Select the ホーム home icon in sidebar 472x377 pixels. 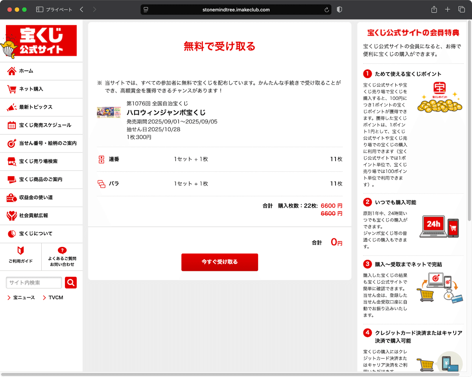[12, 71]
